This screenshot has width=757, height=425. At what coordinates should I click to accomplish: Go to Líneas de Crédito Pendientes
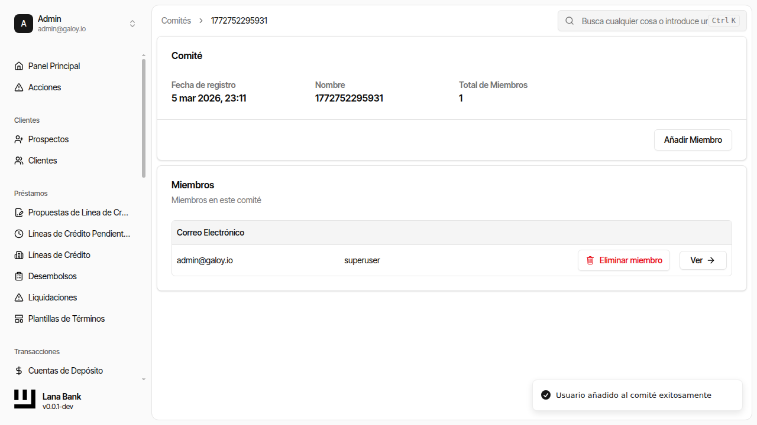[x=79, y=234]
